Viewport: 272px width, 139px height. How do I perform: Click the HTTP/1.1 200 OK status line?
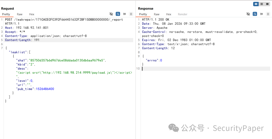[156, 20]
